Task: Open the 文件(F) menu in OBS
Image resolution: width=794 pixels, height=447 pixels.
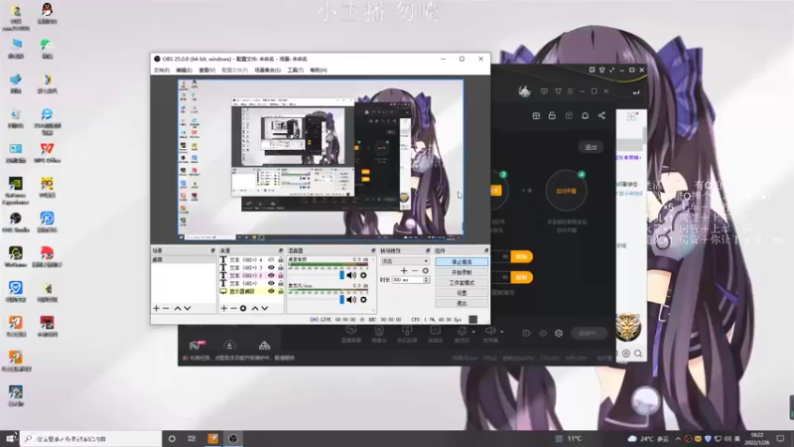Action: coord(162,70)
